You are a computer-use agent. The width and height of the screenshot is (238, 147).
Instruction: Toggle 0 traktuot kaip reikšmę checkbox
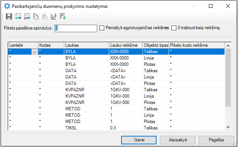[x=174, y=28]
